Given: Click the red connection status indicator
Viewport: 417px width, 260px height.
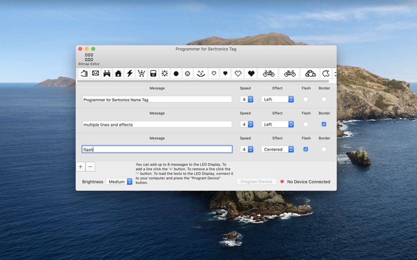Looking at the screenshot, I should [282, 182].
